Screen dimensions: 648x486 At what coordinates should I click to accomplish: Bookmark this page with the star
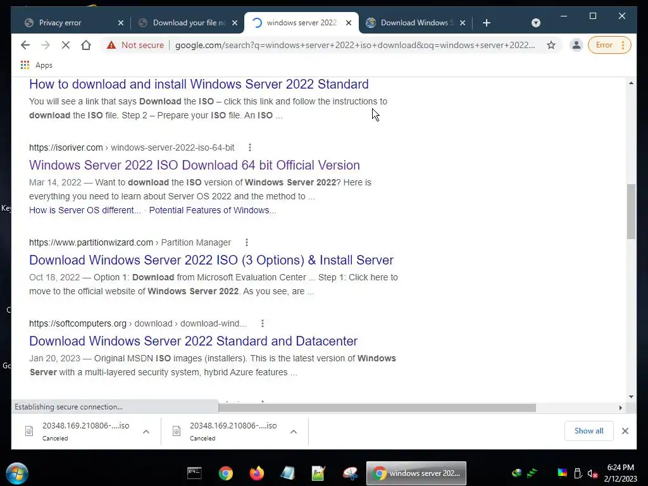point(551,45)
